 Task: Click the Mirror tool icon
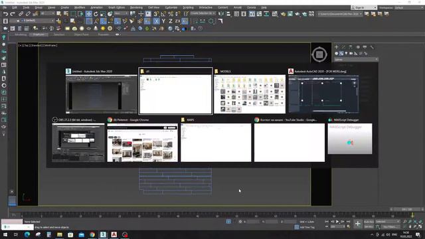click(x=221, y=13)
